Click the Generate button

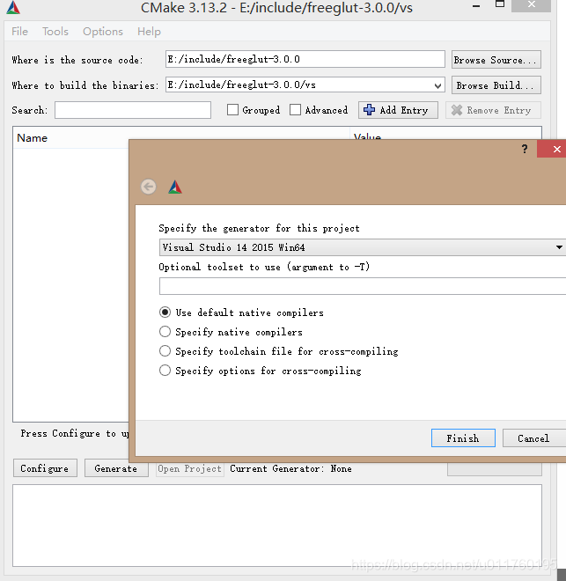pyautogui.click(x=116, y=468)
